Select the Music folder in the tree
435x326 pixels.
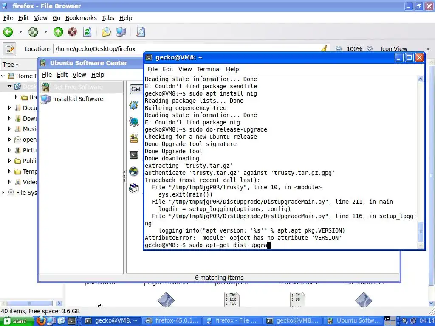(x=26, y=129)
